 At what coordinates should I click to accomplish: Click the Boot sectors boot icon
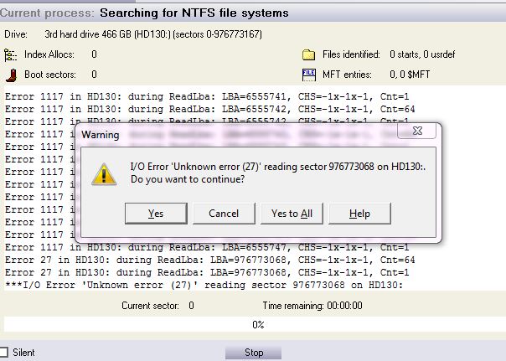pyautogui.click(x=11, y=75)
